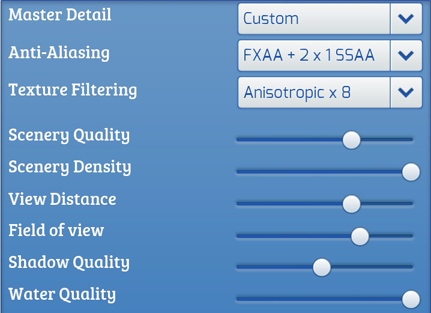The height and width of the screenshot is (313, 431).
Task: Click the Texture Filtering label
Action: click(x=73, y=90)
